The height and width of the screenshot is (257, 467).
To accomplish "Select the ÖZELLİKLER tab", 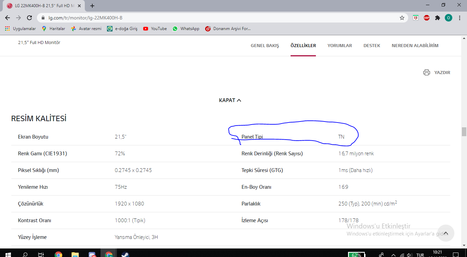I will point(303,46).
